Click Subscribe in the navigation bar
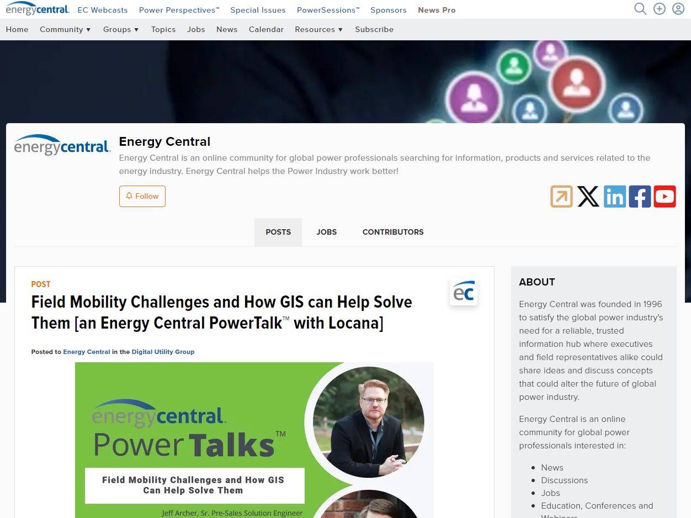This screenshot has width=691, height=518. [x=374, y=29]
